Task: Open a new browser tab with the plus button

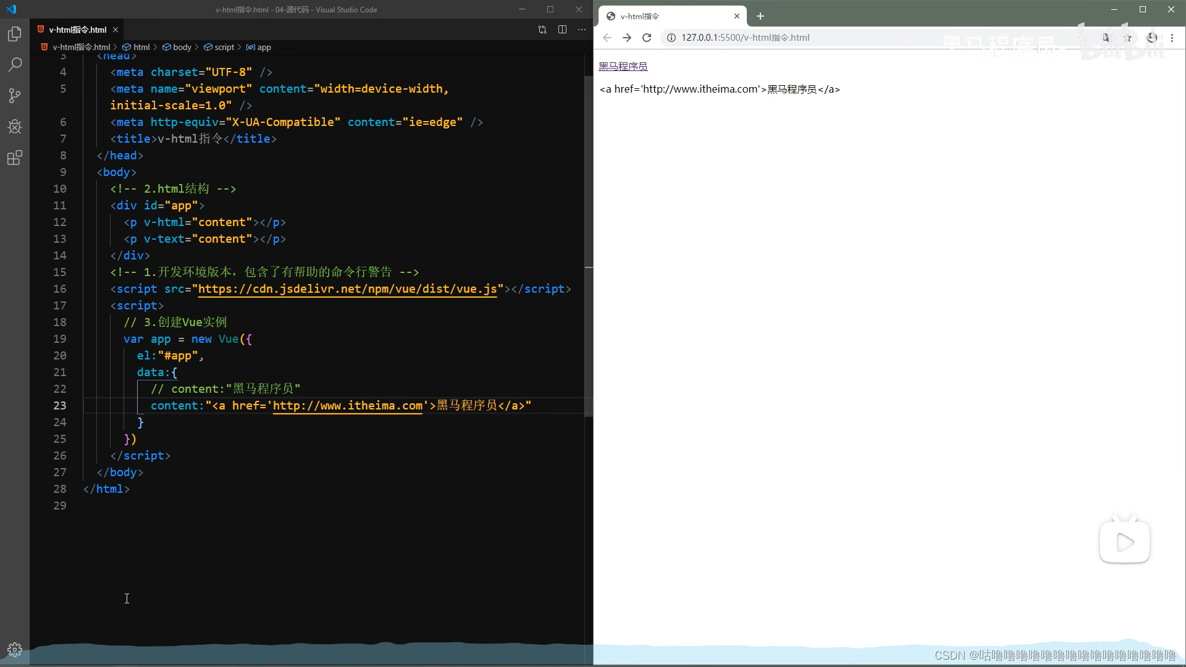Action: 760,16
